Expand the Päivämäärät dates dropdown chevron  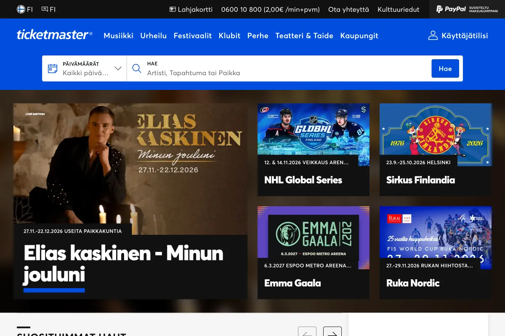(118, 68)
